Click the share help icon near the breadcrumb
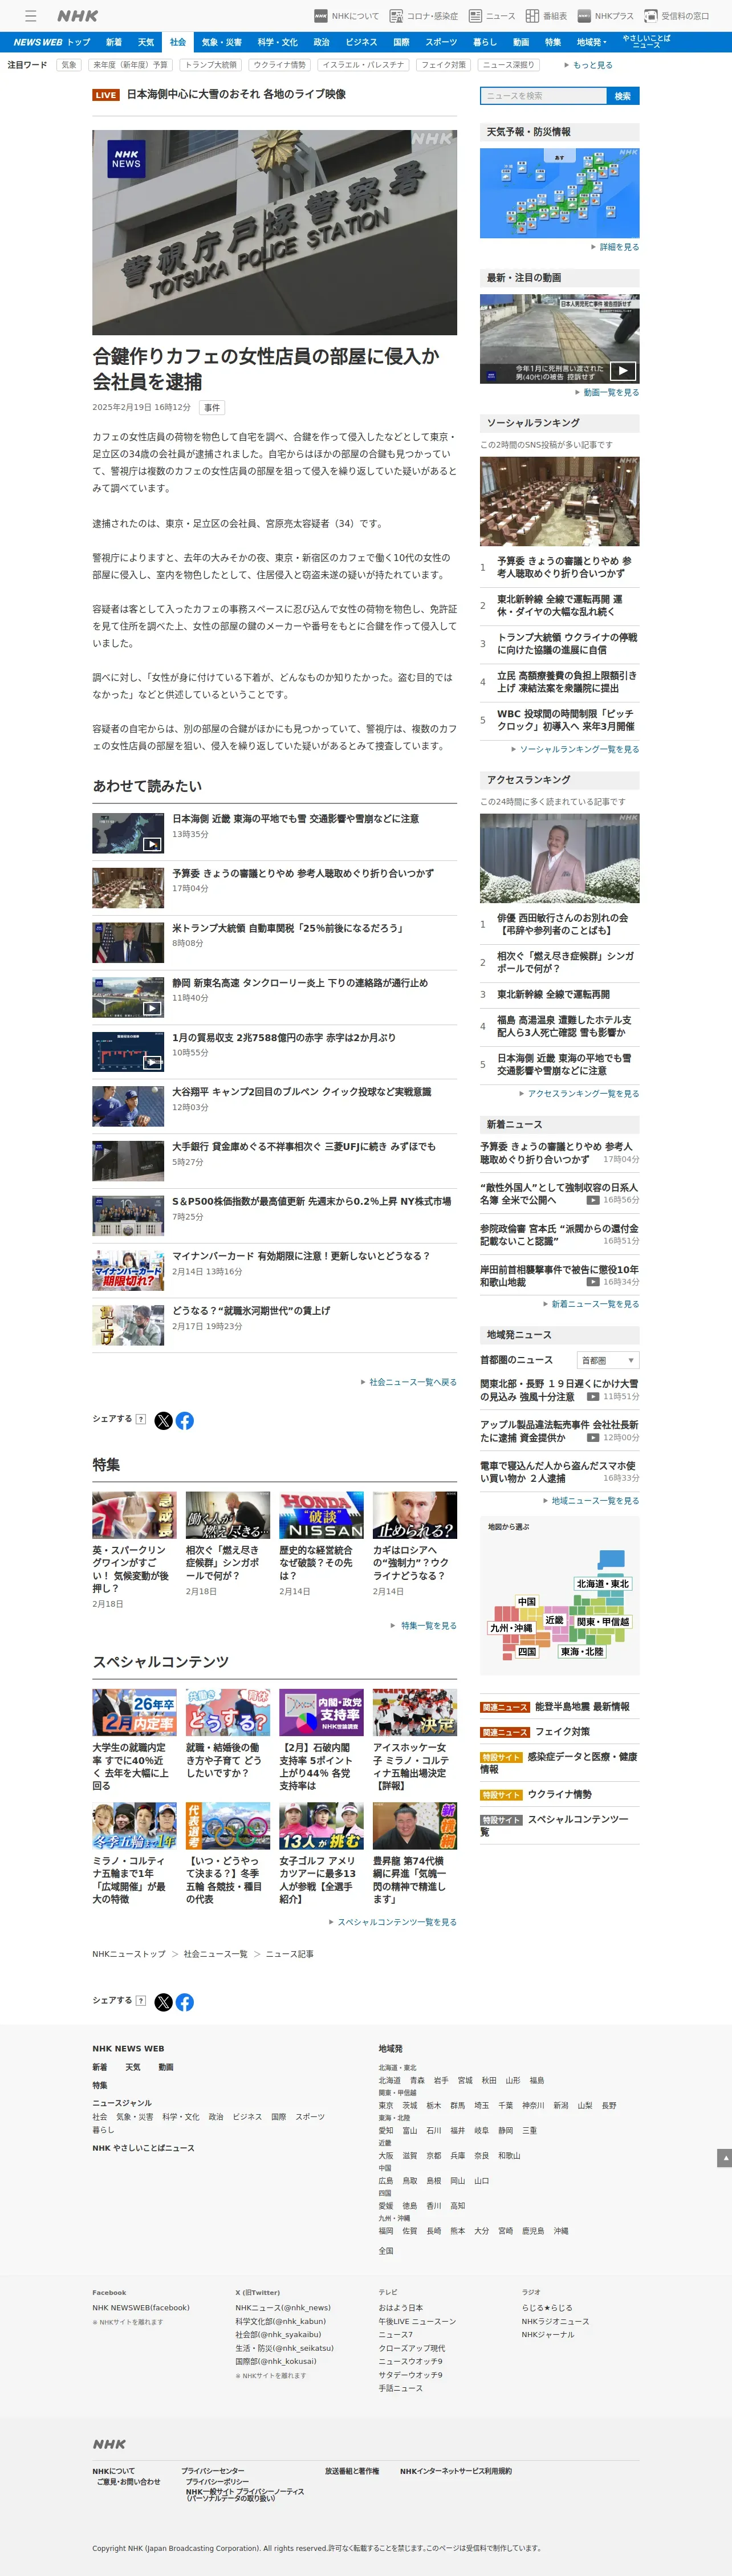 point(141,2001)
